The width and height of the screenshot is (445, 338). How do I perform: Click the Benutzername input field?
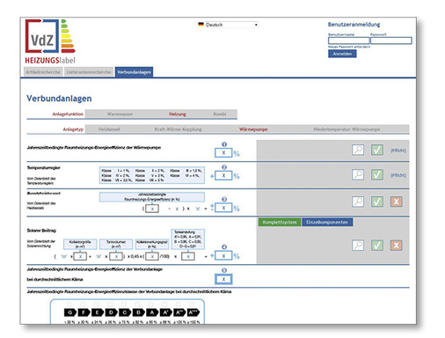[x=348, y=40]
